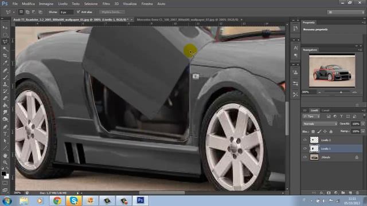Click the Sfumatura feather input field
Image resolution: width=367 pixels, height=206 pixels.
(67, 12)
